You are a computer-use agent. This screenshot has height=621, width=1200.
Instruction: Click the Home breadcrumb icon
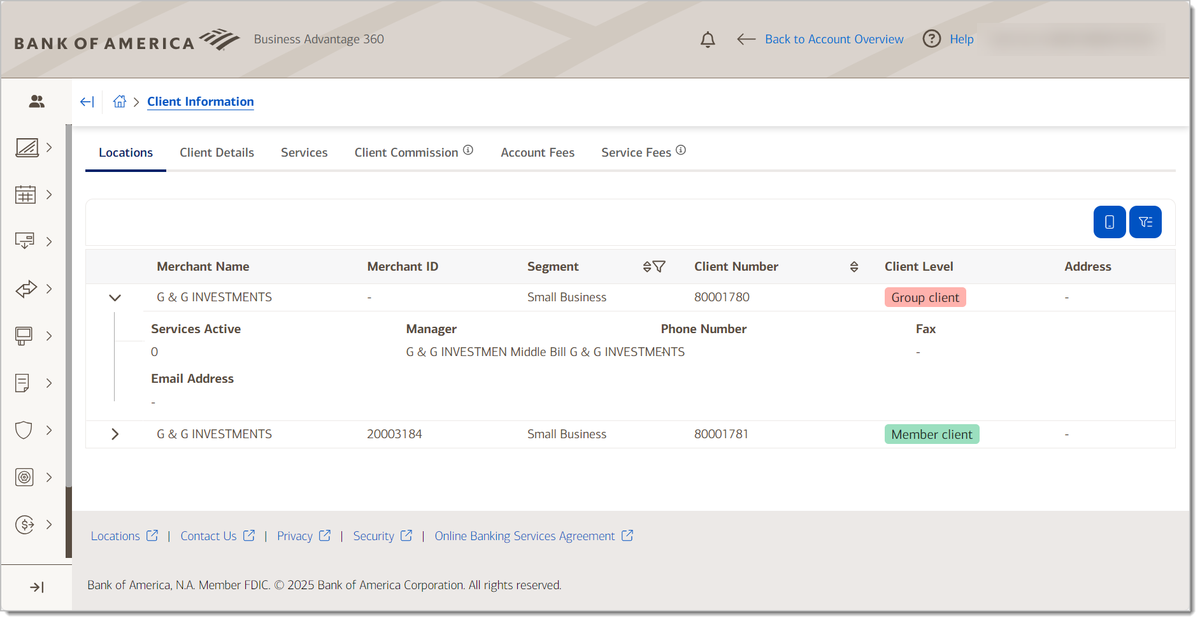119,101
